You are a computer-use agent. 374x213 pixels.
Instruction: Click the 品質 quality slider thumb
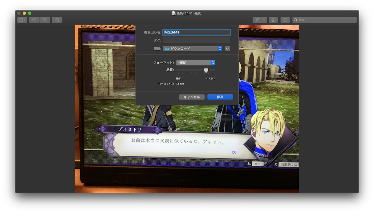[206, 70]
